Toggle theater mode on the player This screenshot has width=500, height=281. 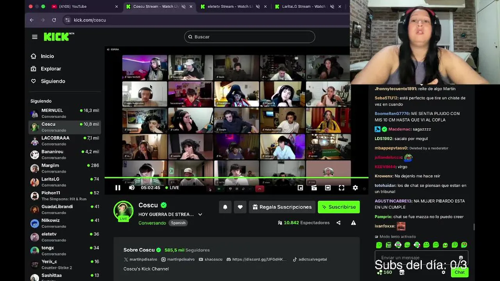[328, 188]
